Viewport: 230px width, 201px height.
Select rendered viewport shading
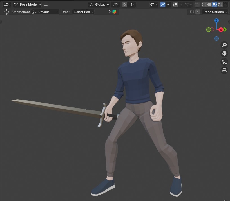[220, 4]
